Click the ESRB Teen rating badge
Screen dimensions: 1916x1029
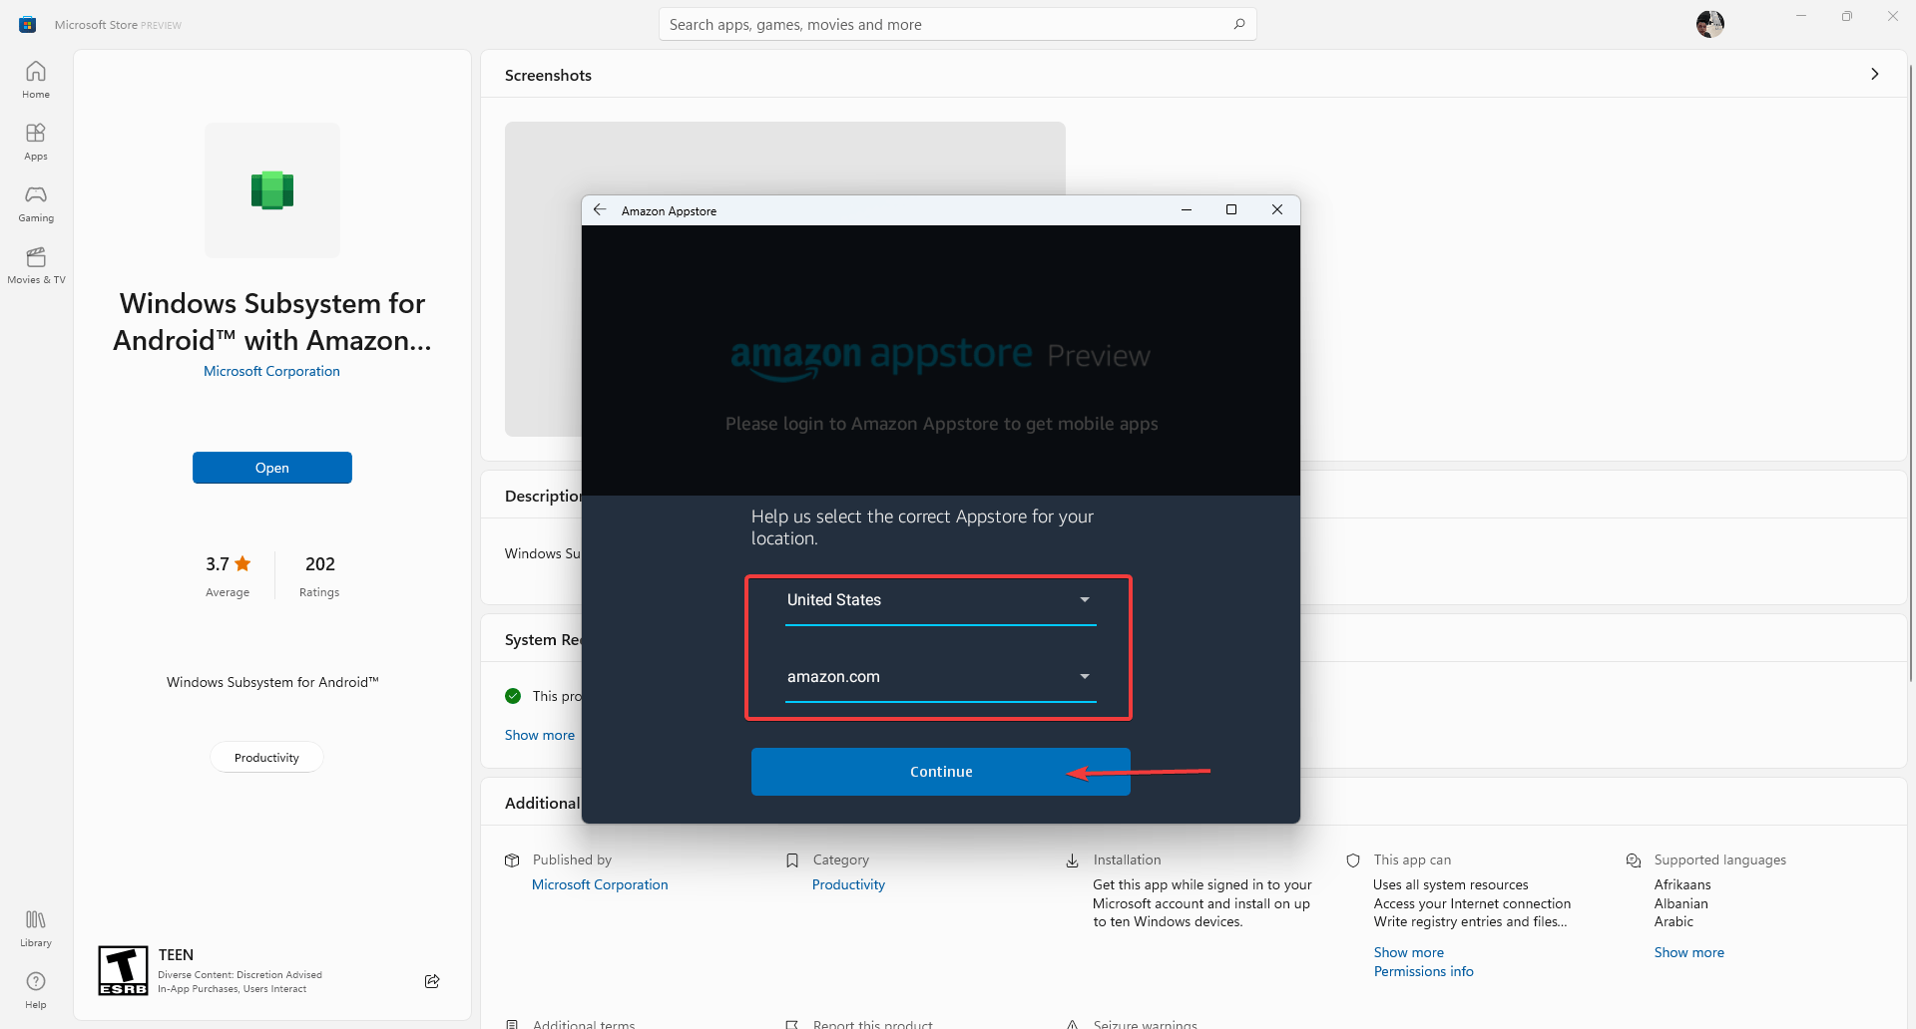[123, 971]
